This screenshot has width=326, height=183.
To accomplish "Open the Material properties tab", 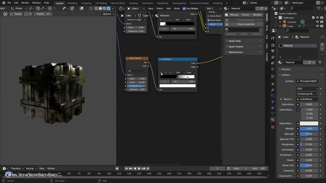I will point(273,119).
